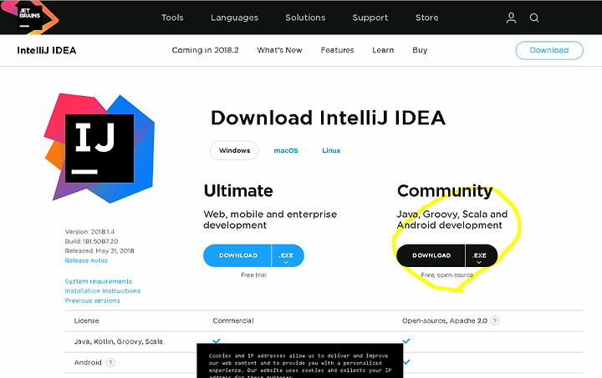Screen dimensions: 602x378
Task: Click IntelliJ IDEA product title link
Action: pos(47,51)
